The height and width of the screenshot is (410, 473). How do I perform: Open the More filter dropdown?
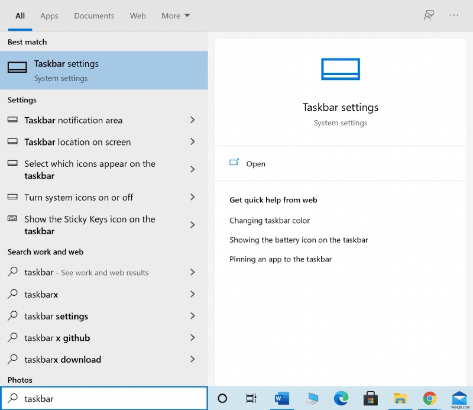(176, 16)
